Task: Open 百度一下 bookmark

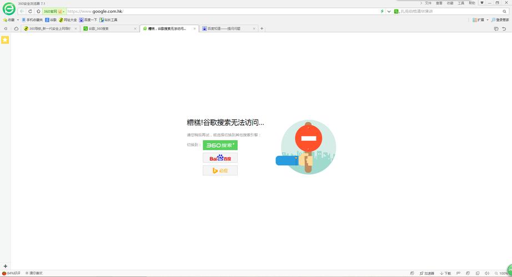Action: coord(88,20)
